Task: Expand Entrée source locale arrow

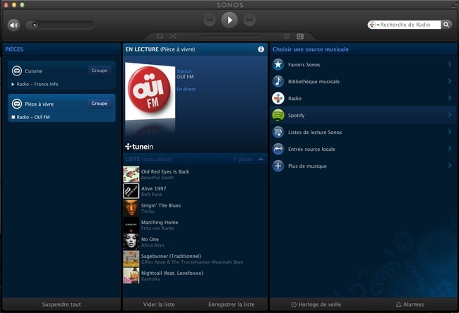Action: click(x=450, y=149)
